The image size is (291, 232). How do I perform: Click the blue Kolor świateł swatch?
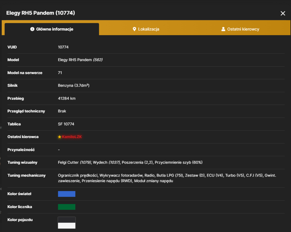tap(67, 194)
